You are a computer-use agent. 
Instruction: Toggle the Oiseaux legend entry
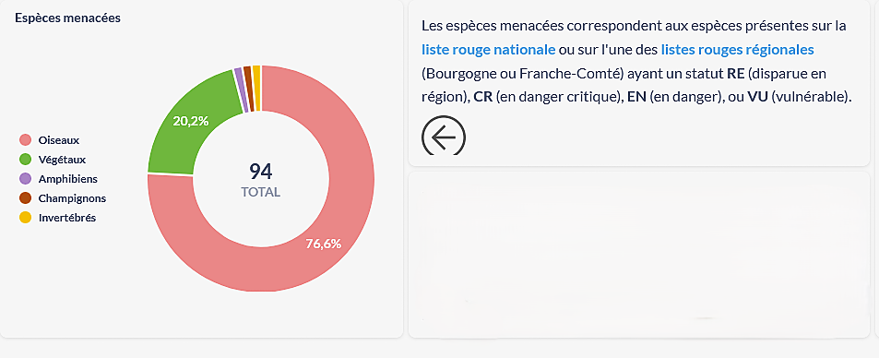click(x=49, y=139)
